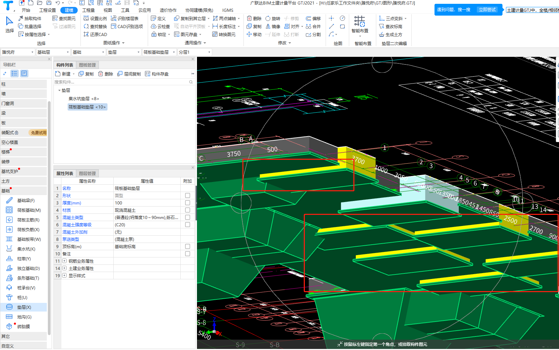Toggle 附加 checkbox for 厚度(mm) row

click(188, 203)
